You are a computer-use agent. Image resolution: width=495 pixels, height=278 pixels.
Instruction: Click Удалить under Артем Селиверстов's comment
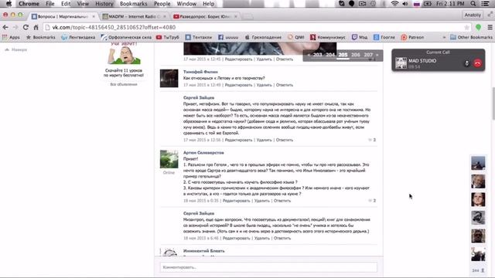[x=262, y=201]
